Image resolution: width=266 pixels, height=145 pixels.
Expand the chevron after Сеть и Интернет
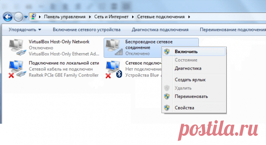click(133, 17)
